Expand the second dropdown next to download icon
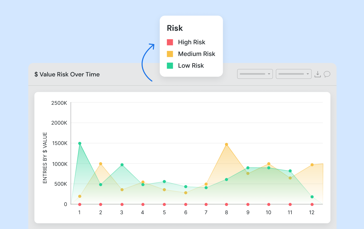The width and height of the screenshot is (364, 229). (x=293, y=74)
